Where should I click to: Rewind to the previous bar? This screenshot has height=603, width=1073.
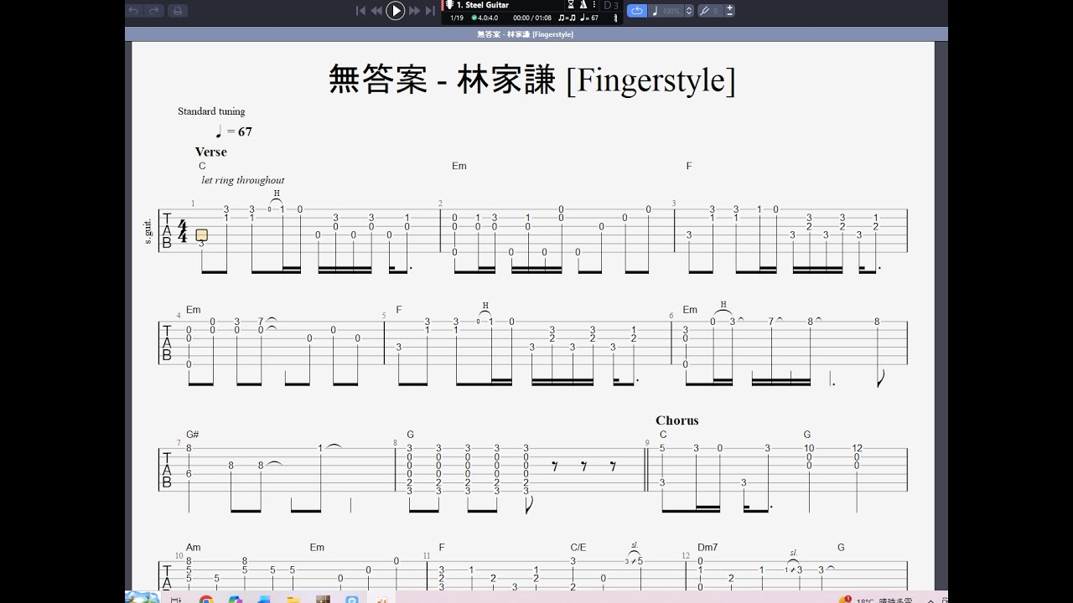pos(376,11)
